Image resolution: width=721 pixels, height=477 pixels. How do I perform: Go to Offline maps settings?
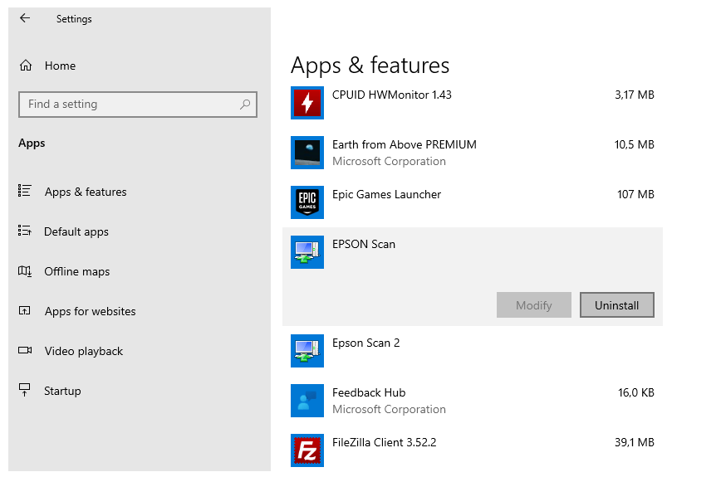[76, 271]
